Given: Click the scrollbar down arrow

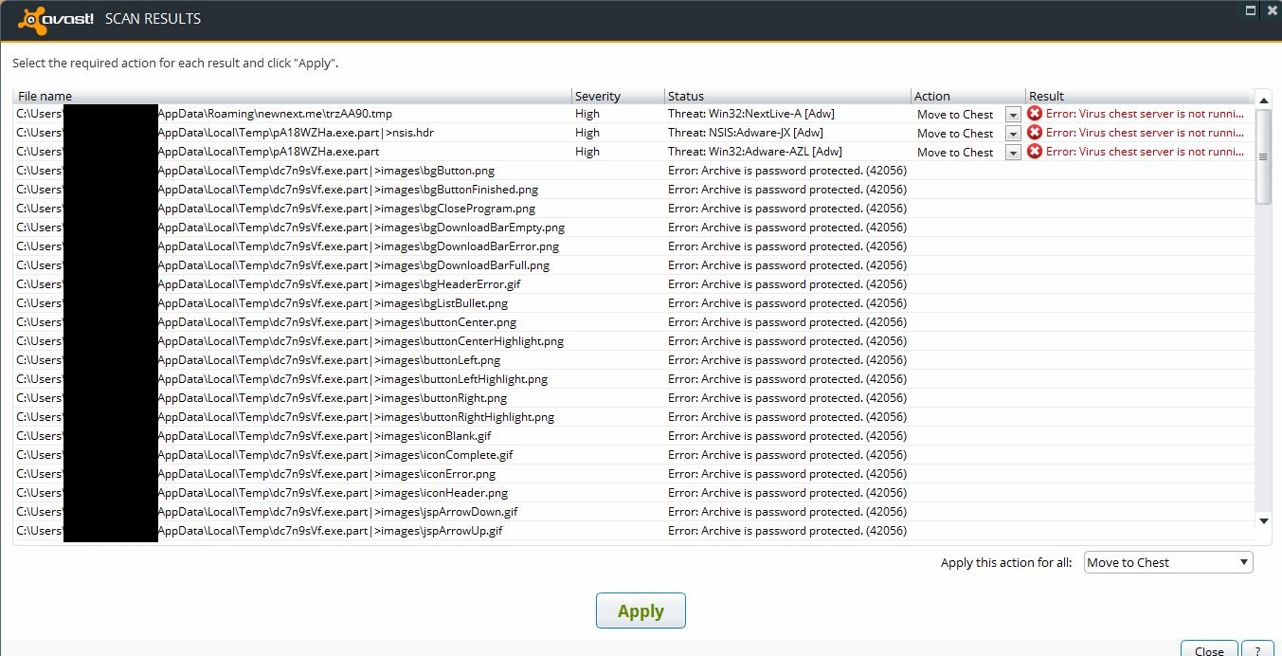Looking at the screenshot, I should pyautogui.click(x=1263, y=520).
